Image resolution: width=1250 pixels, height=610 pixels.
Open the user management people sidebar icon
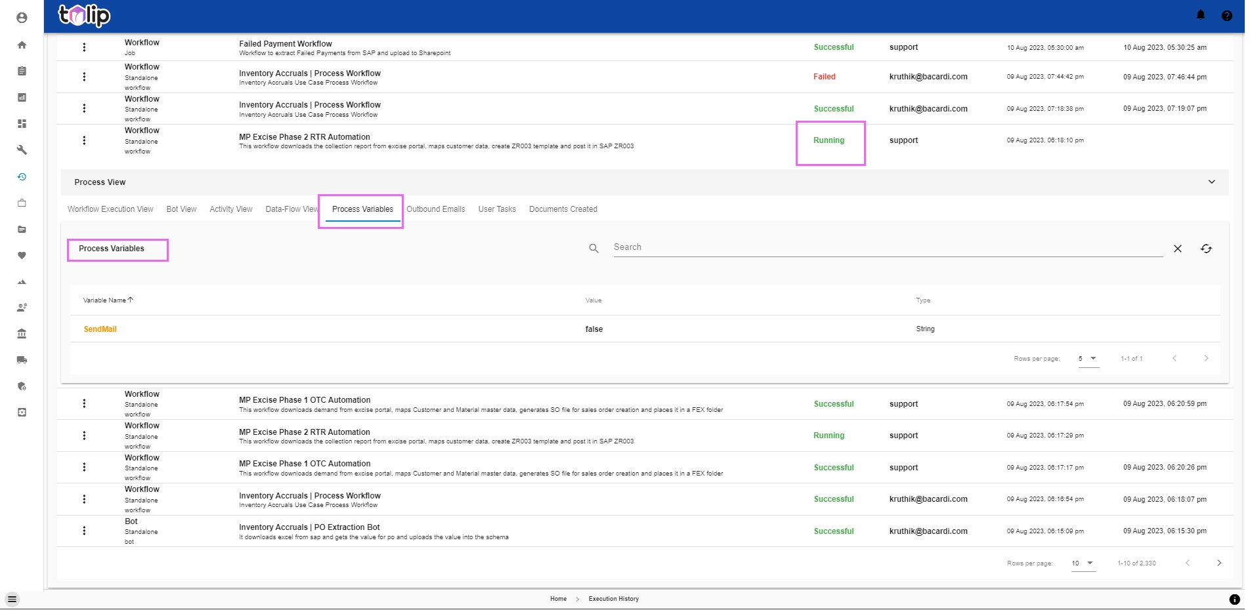22,307
